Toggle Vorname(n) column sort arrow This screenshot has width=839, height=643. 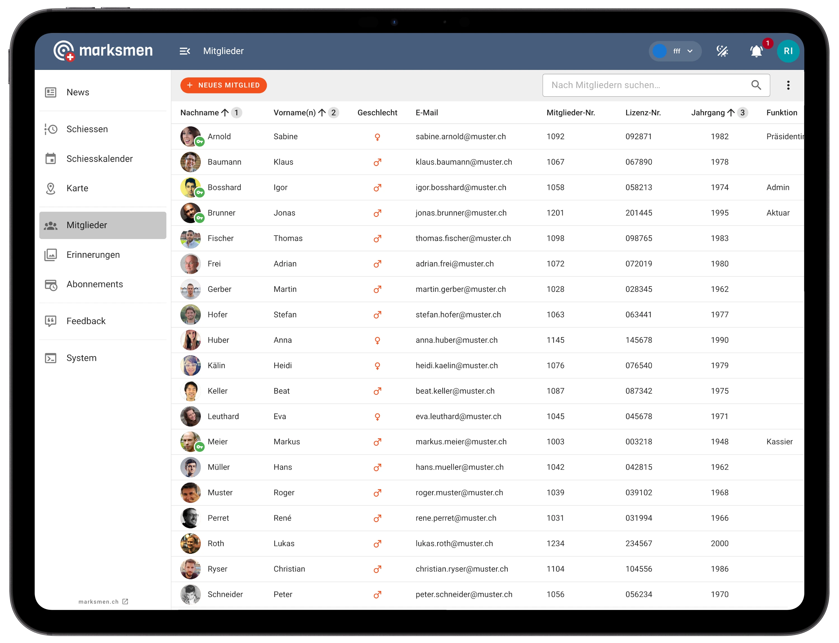pyautogui.click(x=322, y=112)
